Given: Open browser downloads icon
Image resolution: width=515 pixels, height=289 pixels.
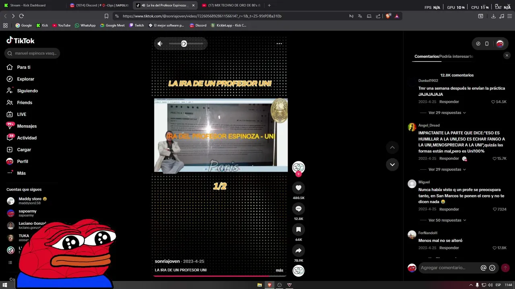Looking at the screenshot, I should click(493, 16).
